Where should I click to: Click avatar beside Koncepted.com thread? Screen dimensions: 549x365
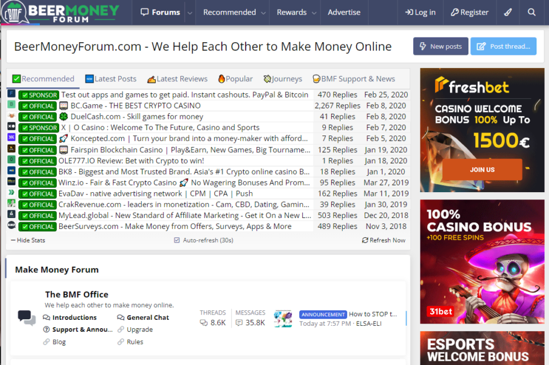pyautogui.click(x=11, y=137)
